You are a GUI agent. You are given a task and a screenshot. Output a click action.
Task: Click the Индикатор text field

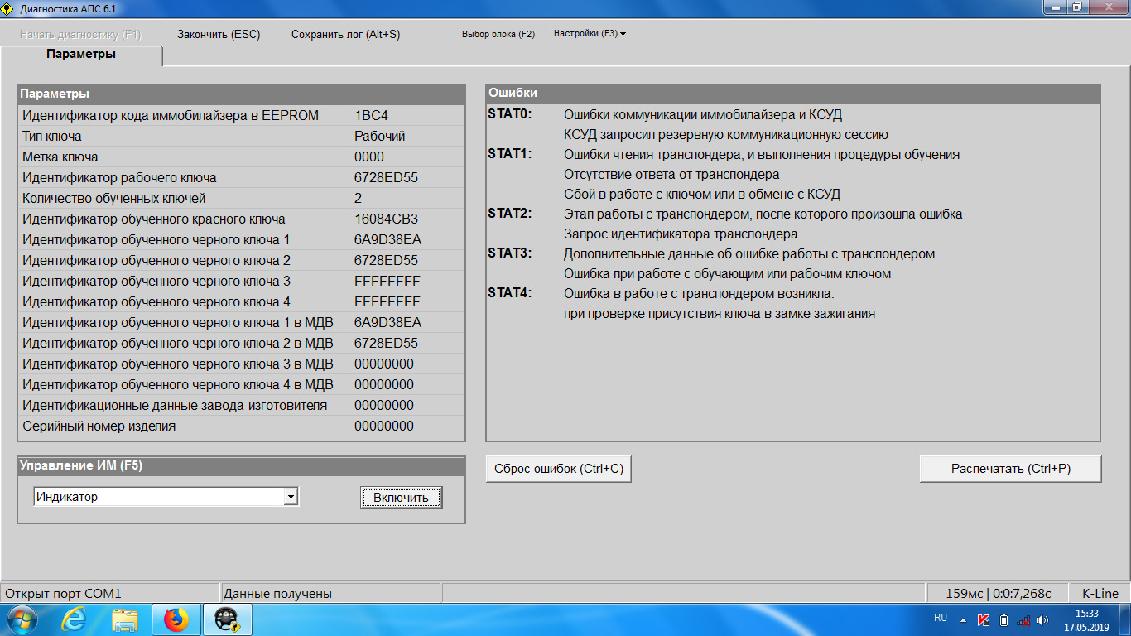click(158, 497)
